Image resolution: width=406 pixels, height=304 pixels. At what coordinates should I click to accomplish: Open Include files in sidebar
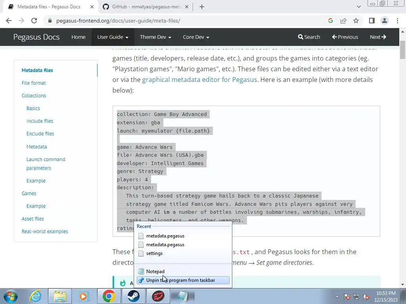click(x=40, y=121)
